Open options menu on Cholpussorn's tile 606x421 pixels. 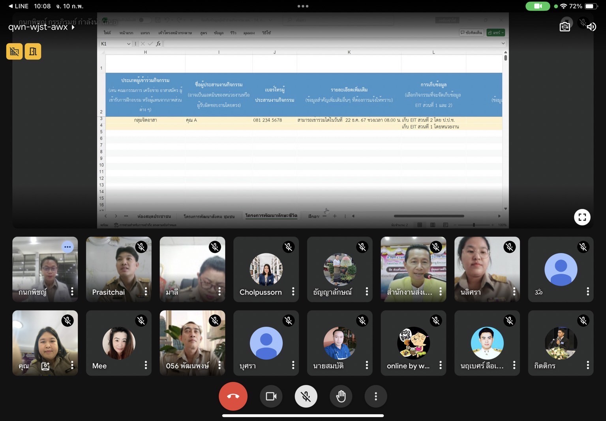[293, 292]
